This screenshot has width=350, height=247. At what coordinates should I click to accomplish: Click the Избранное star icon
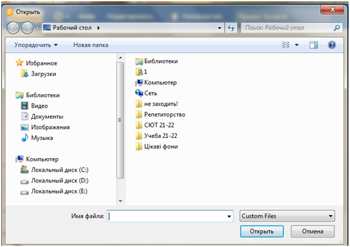[x=19, y=63]
